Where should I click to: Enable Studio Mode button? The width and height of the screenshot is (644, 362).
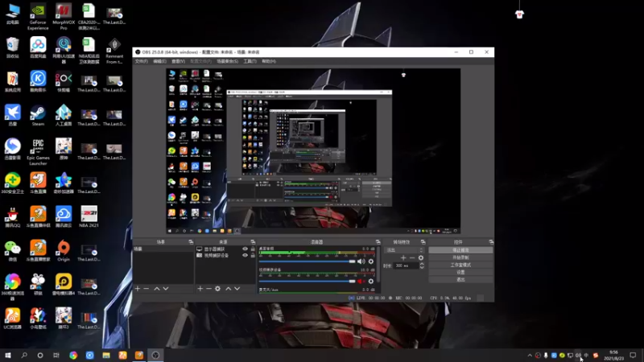pyautogui.click(x=460, y=265)
